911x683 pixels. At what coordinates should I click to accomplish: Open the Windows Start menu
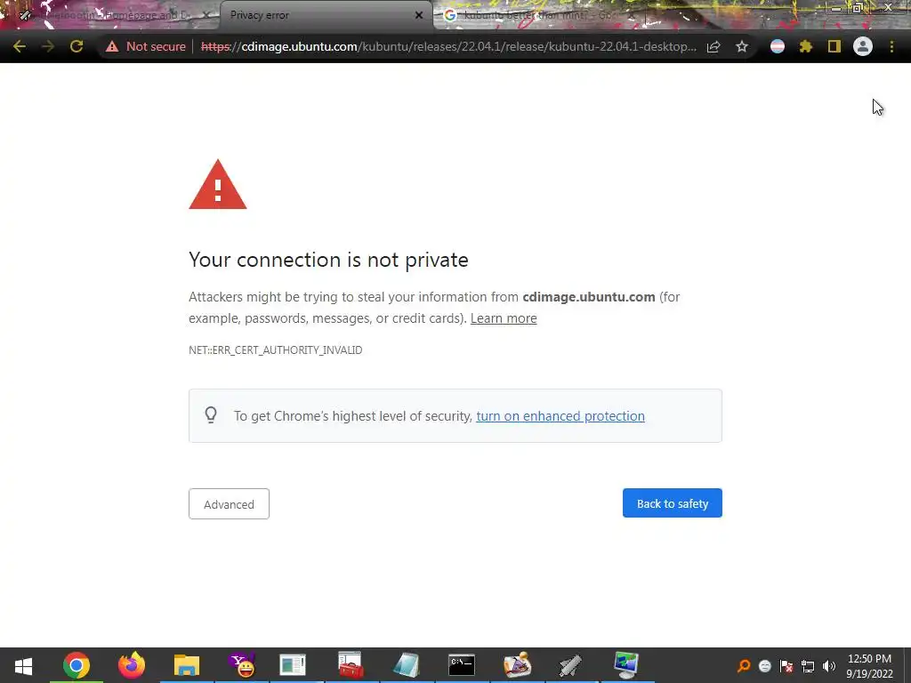(x=23, y=665)
